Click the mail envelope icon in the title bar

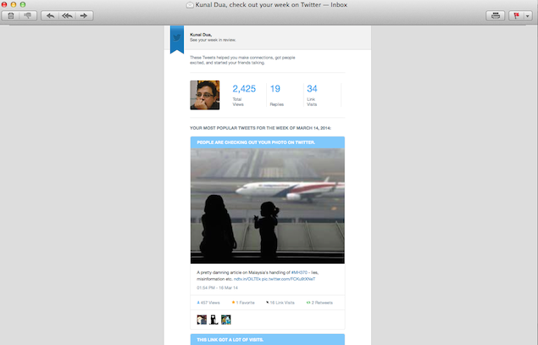190,5
